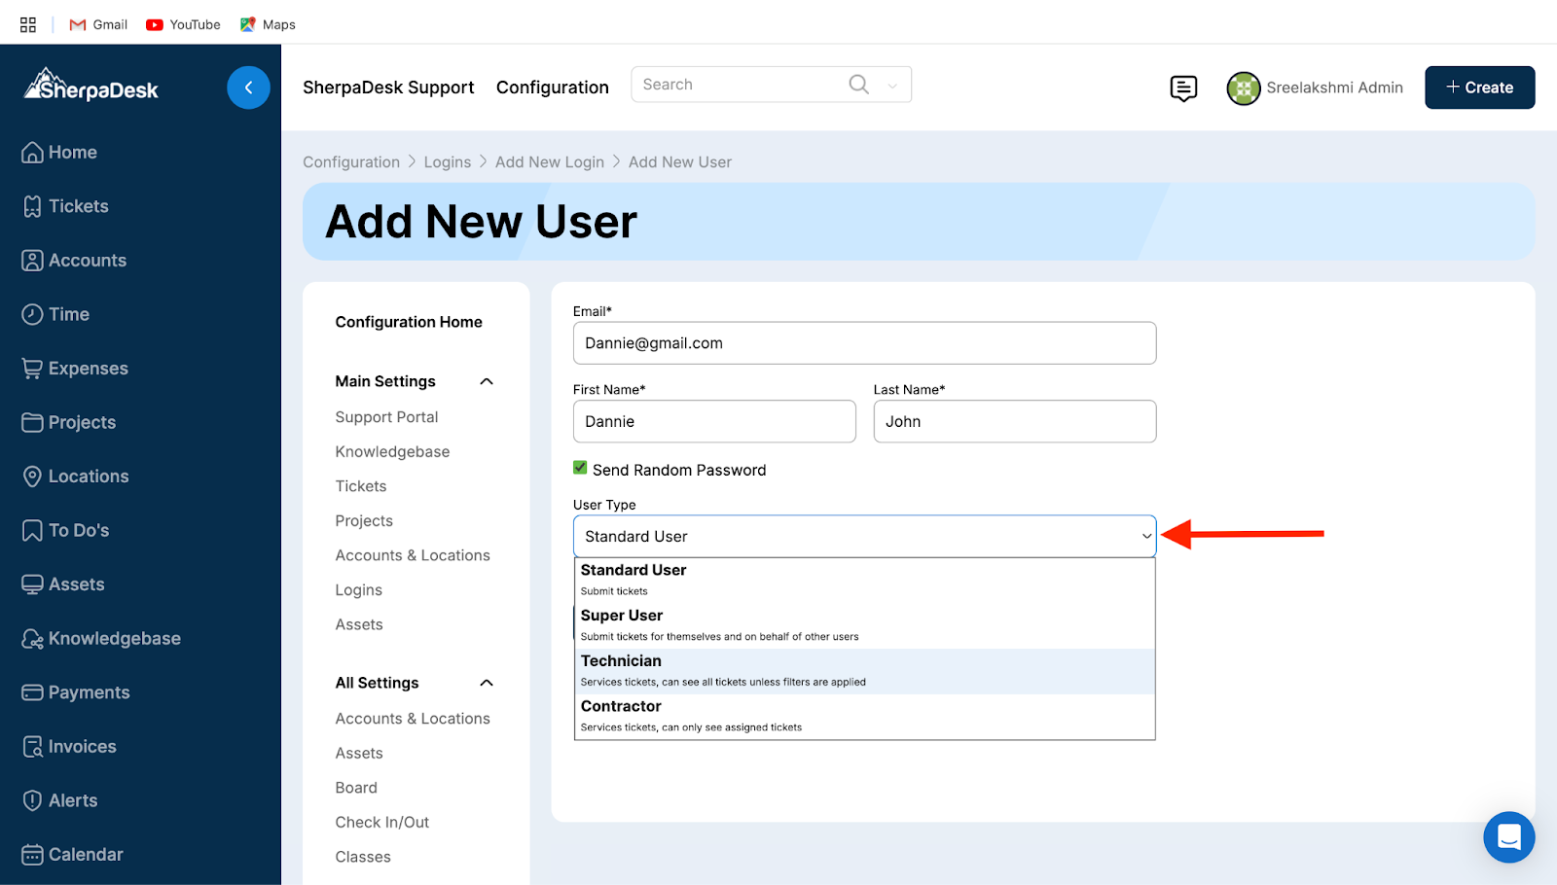Open the chat messages icon in header
Screen dimensions: 1557x885
pos(1183,88)
